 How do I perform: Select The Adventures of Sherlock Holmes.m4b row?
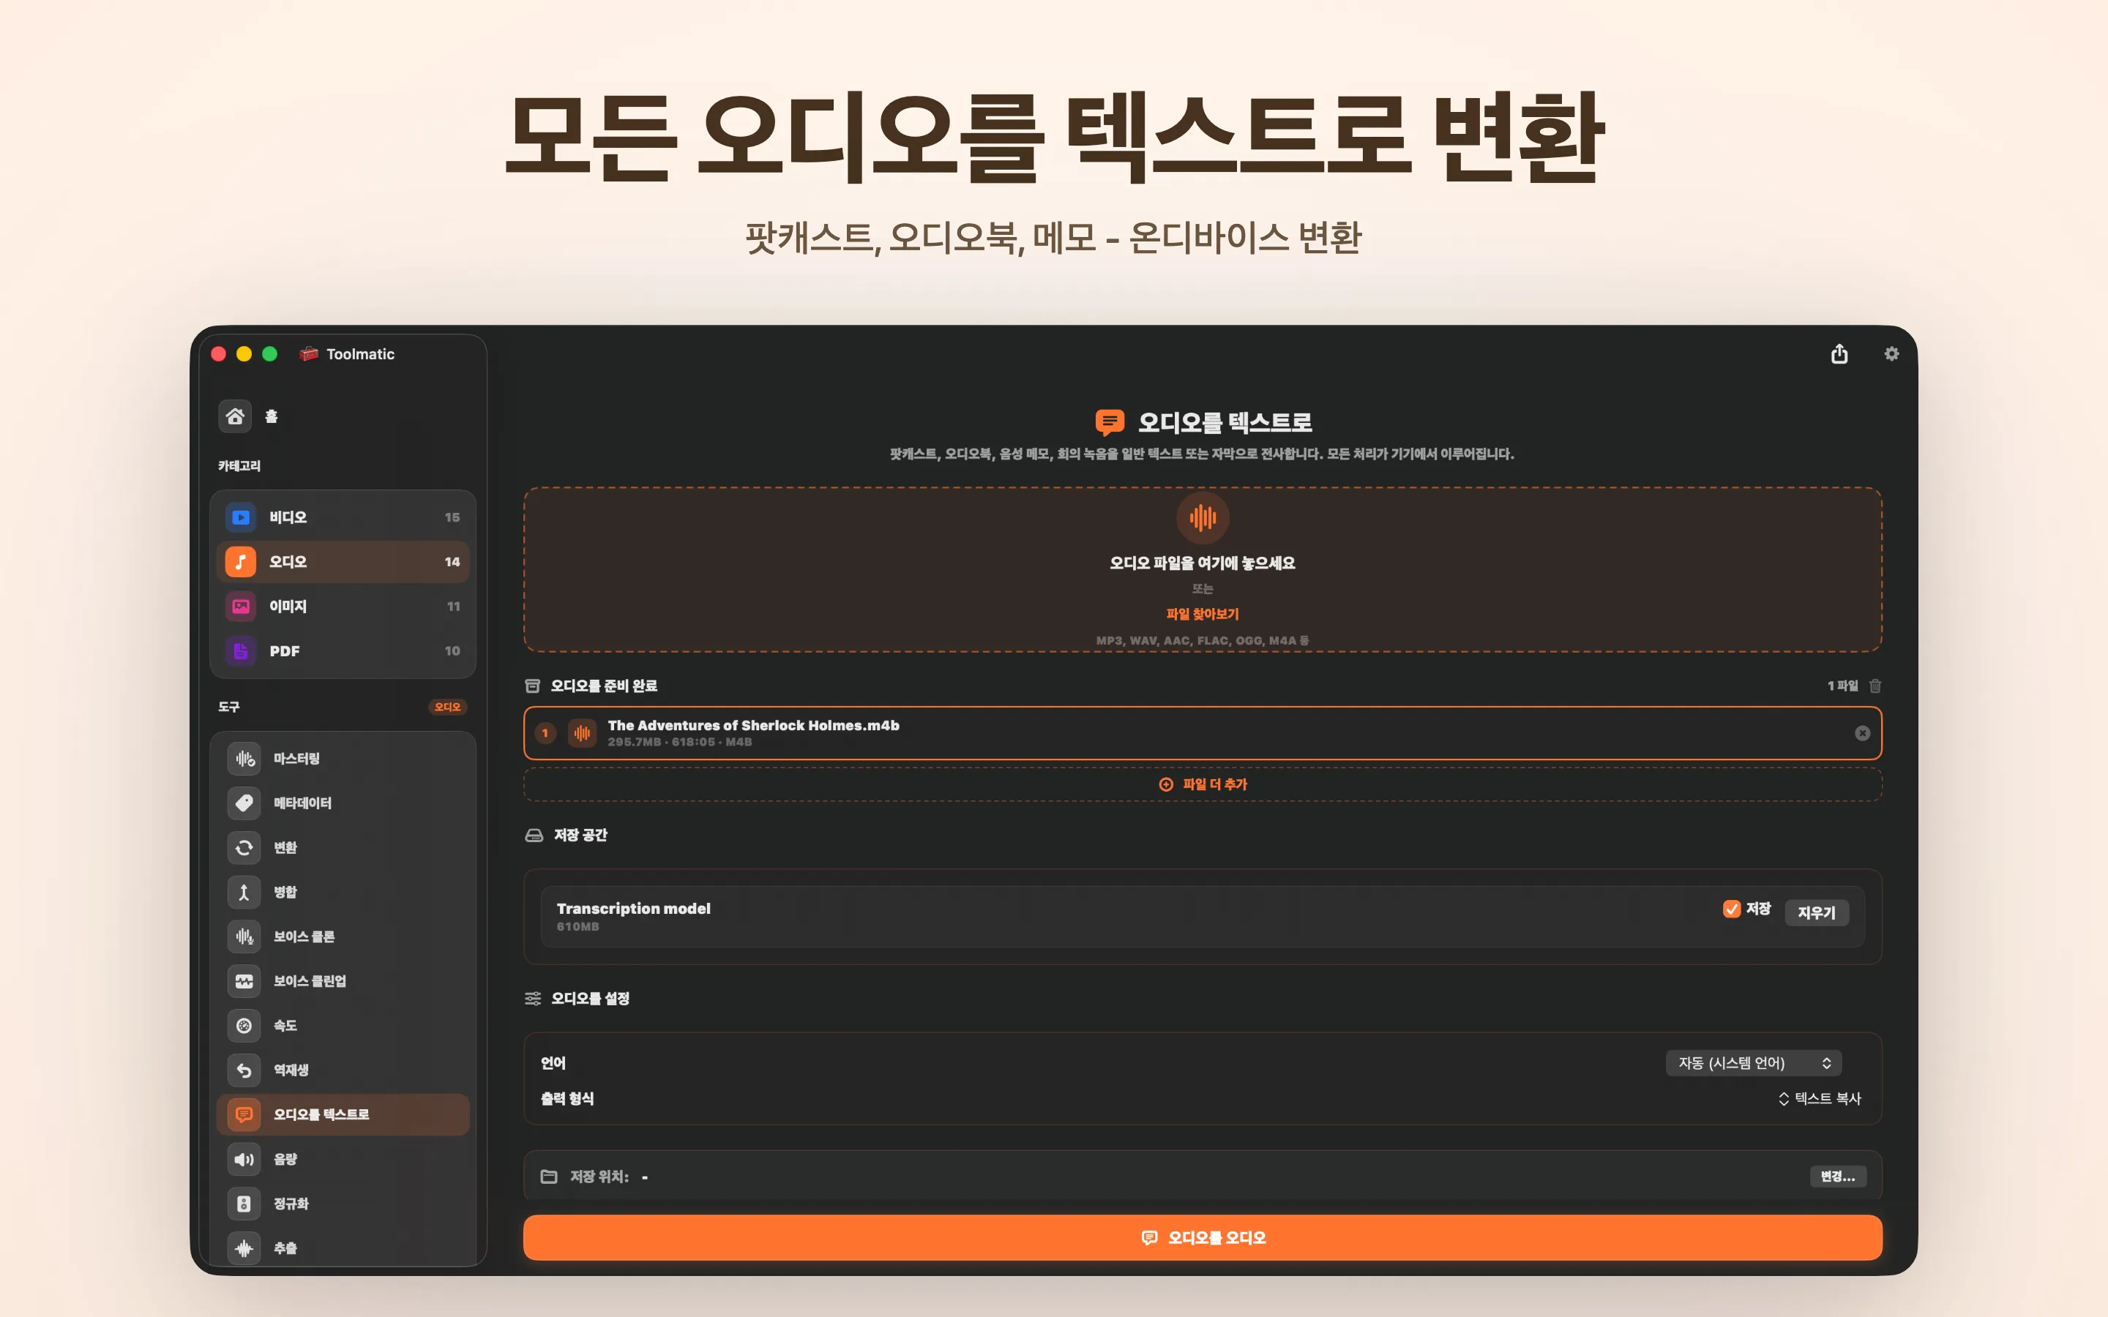(x=1202, y=733)
